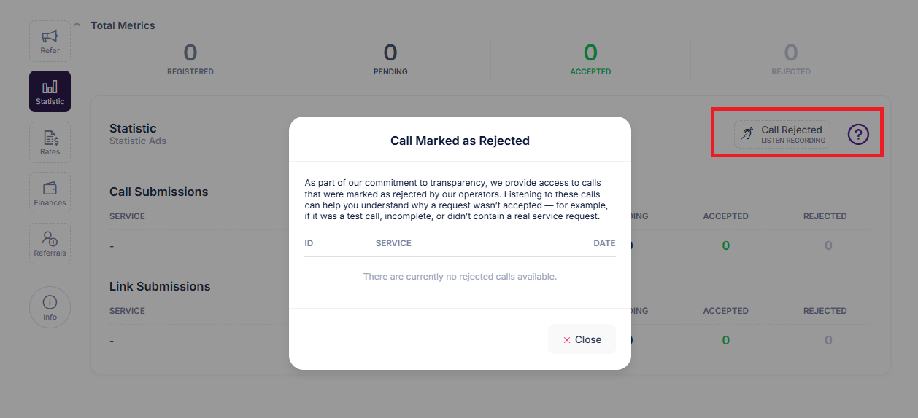This screenshot has width=918, height=418.
Task: Open the Info circle icon
Action: (x=50, y=307)
